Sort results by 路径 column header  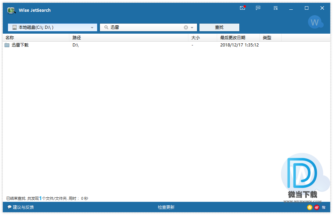(129, 37)
